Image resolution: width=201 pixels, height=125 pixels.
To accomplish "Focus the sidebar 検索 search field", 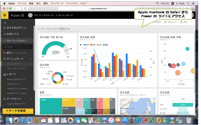I will (17, 47).
